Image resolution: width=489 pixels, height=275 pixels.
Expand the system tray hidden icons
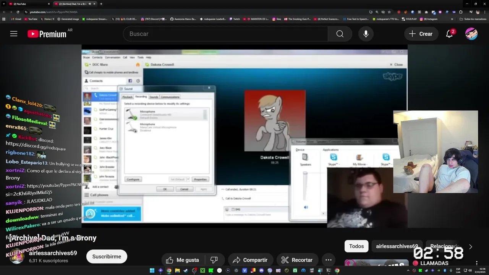click(x=408, y=270)
